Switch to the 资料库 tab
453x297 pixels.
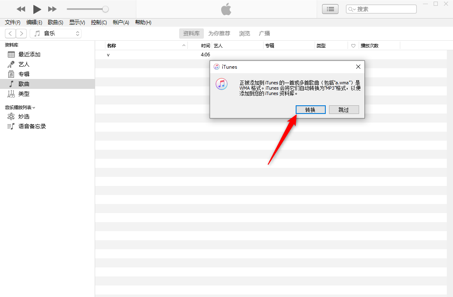[191, 33]
